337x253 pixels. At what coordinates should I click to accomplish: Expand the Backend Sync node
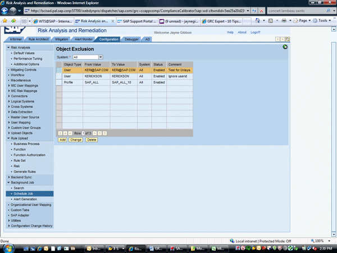pos(9,177)
